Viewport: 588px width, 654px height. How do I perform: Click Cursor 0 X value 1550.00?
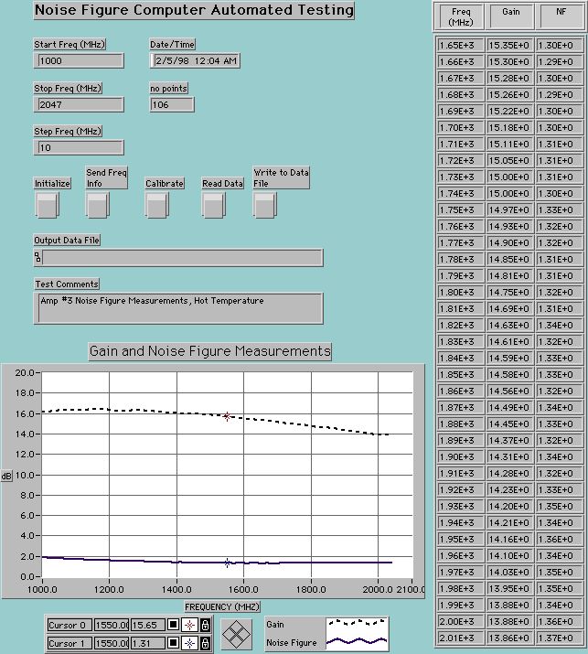point(112,626)
